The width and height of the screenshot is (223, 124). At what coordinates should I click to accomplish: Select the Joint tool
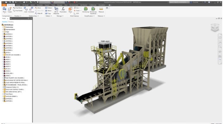(26, 10)
